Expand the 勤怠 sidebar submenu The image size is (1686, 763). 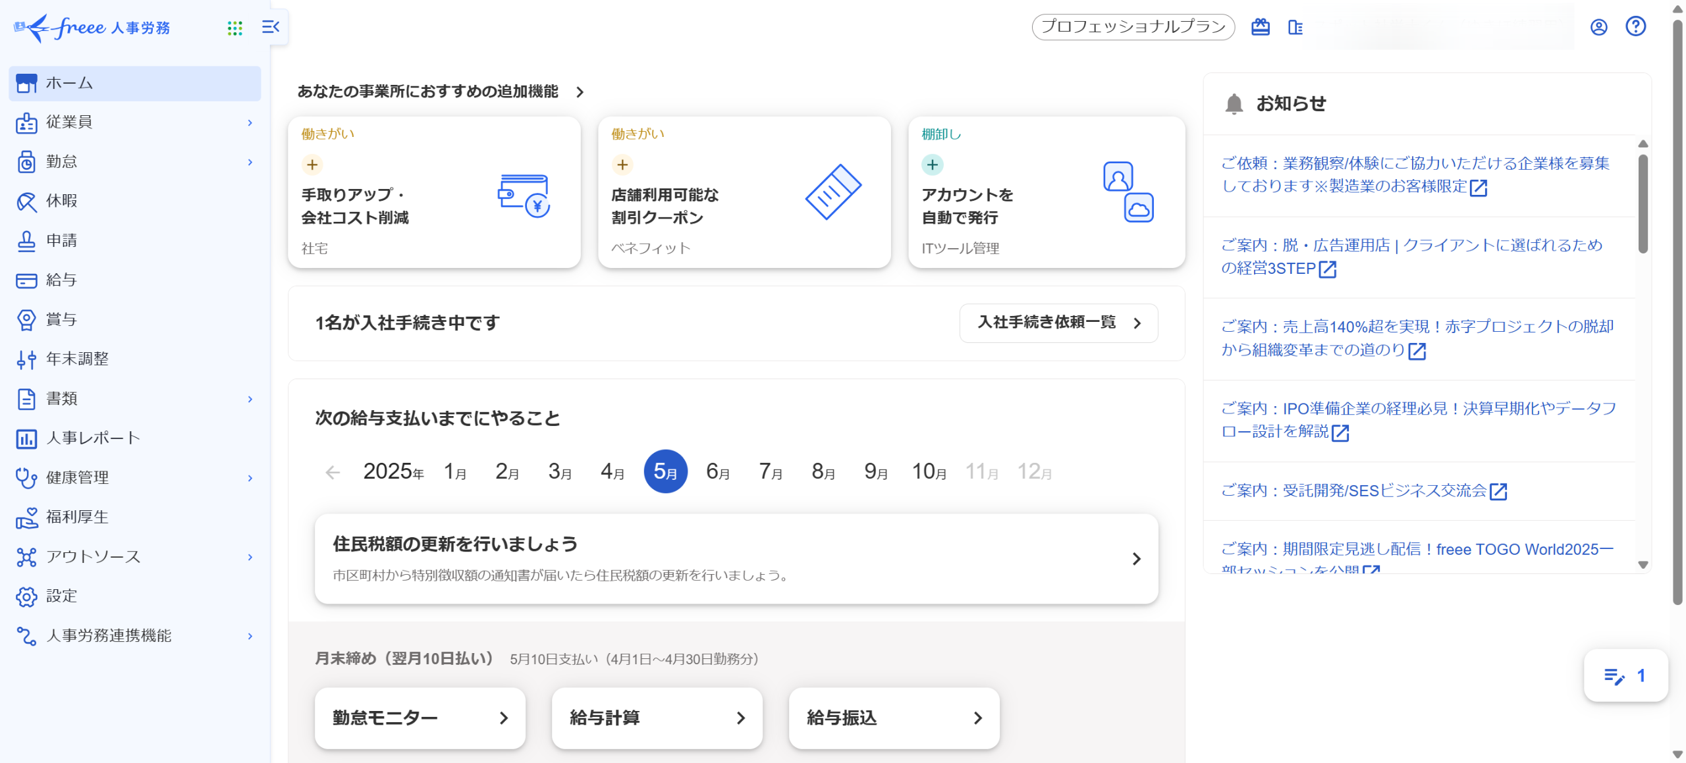[x=250, y=162]
